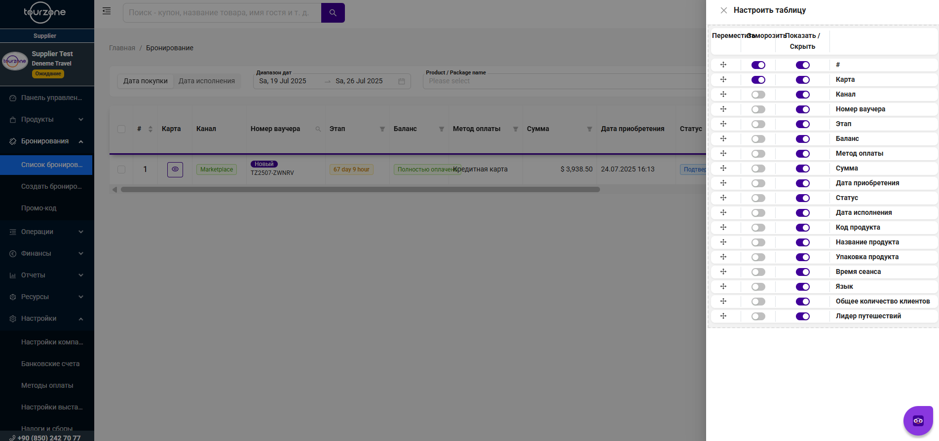This screenshot has width=939, height=441.
Task: Click the Marketplace channel tag
Action: click(217, 170)
